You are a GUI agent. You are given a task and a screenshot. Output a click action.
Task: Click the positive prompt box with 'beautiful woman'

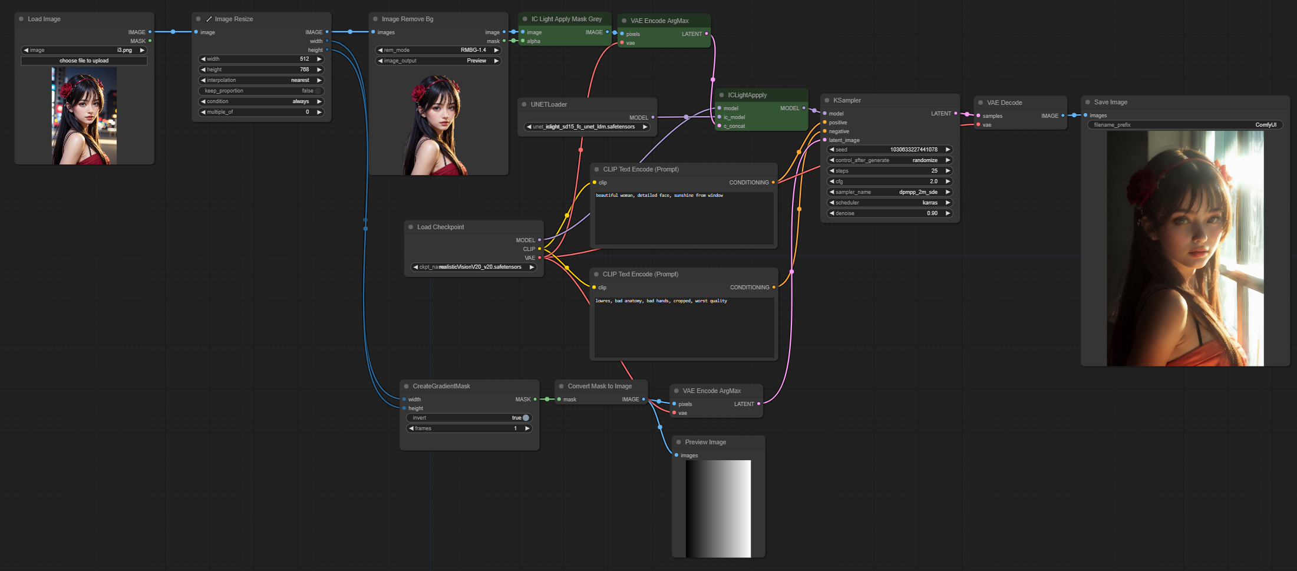[x=684, y=218]
